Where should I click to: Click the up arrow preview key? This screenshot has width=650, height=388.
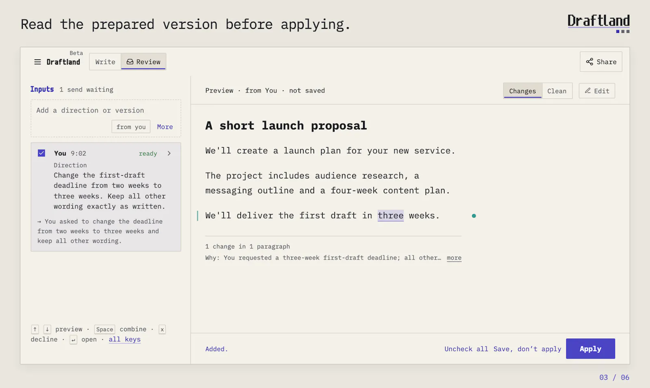pos(35,329)
